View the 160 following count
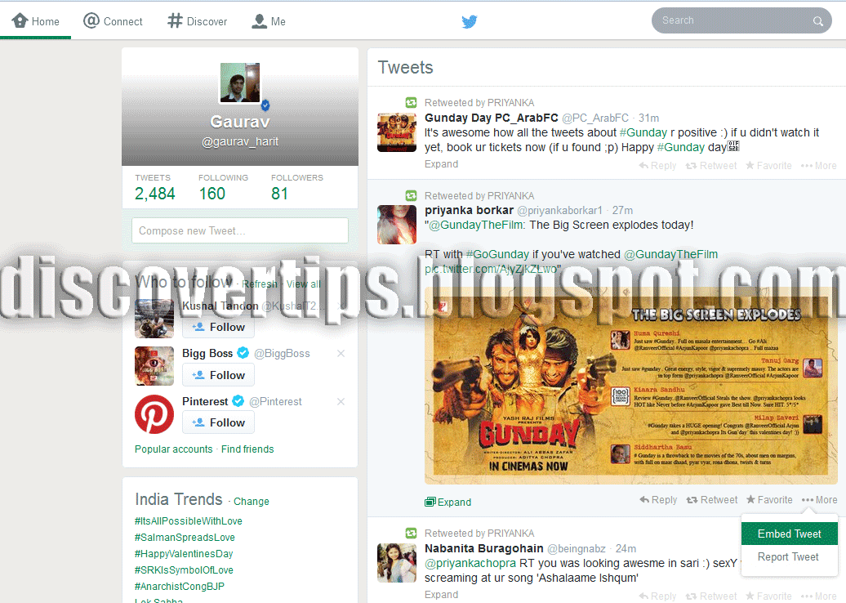This screenshot has width=846, height=603. (222, 187)
